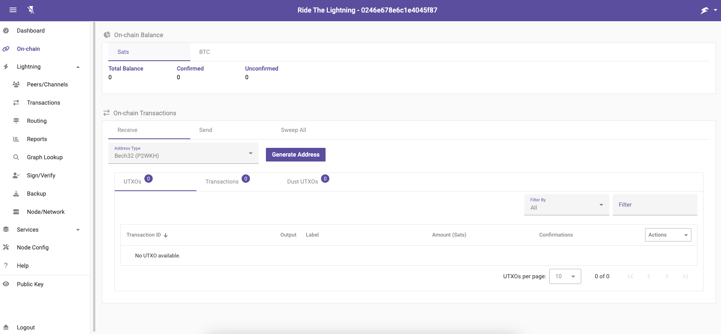Click the sidebar vertical scrollbar
The width and height of the screenshot is (721, 334).
tap(94, 177)
